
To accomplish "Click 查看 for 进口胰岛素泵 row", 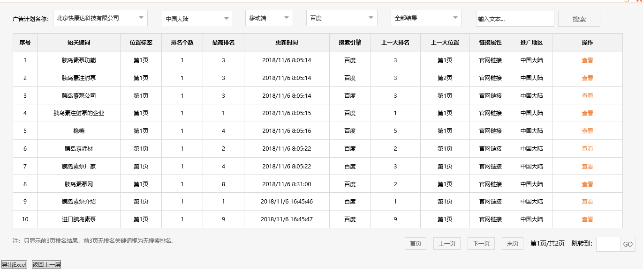I will coord(587,219).
